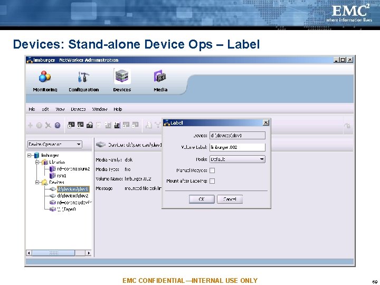Click the tree scrollbar right arrow
The image size is (380, 285).
[x=89, y=253]
